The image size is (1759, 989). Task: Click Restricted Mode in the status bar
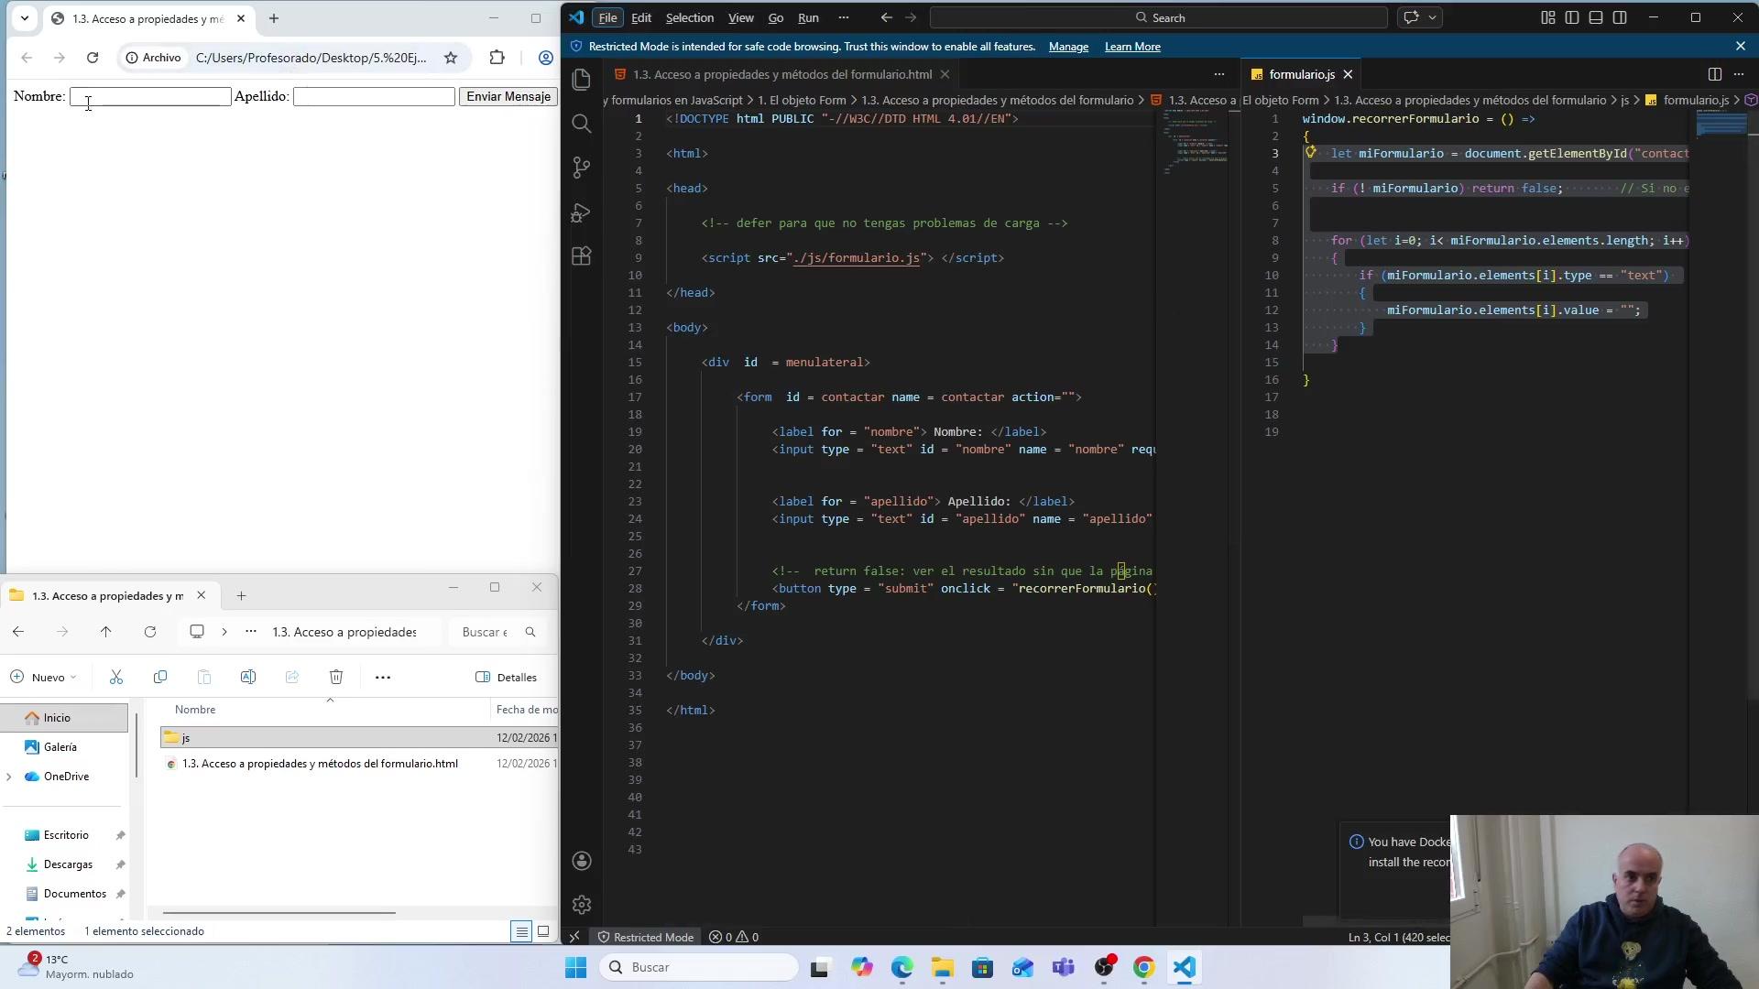(646, 937)
